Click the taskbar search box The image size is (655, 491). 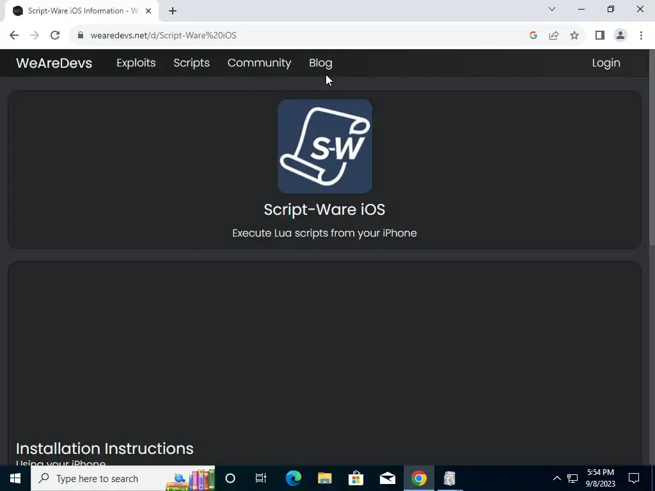pos(123,478)
